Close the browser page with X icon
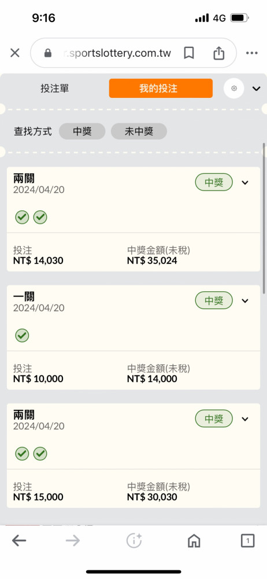 coord(15,53)
